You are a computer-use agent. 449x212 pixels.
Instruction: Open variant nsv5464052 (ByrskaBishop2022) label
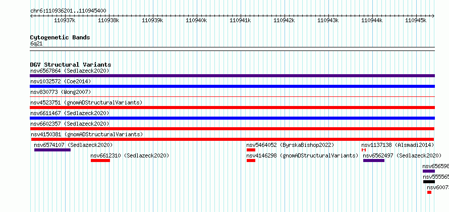click(290, 145)
